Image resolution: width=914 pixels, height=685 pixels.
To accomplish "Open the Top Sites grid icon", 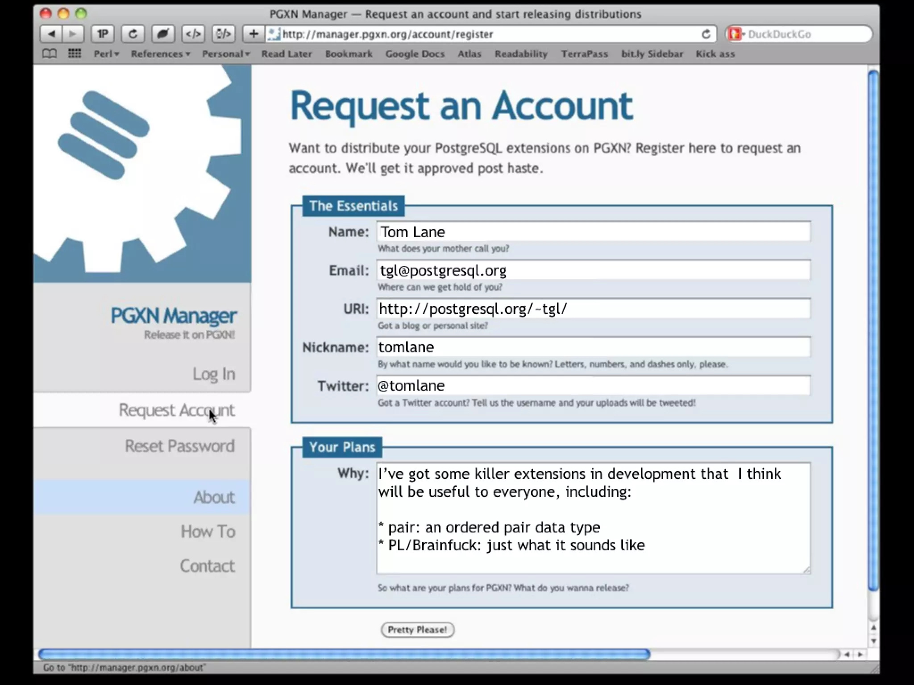I will pyautogui.click(x=75, y=54).
